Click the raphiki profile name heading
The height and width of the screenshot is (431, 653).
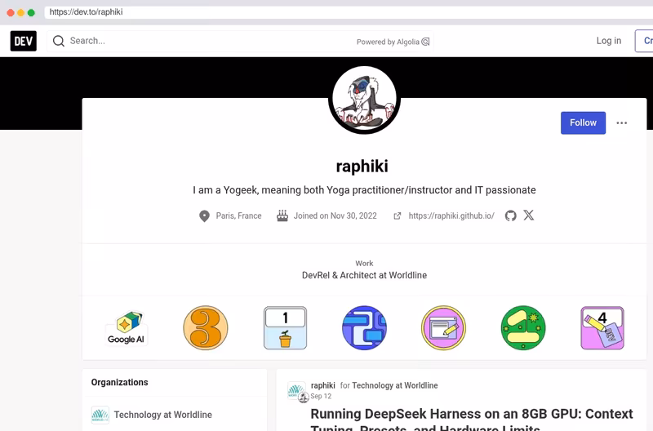362,167
